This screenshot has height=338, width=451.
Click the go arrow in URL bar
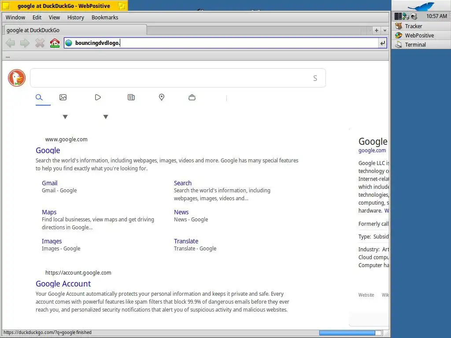point(383,43)
